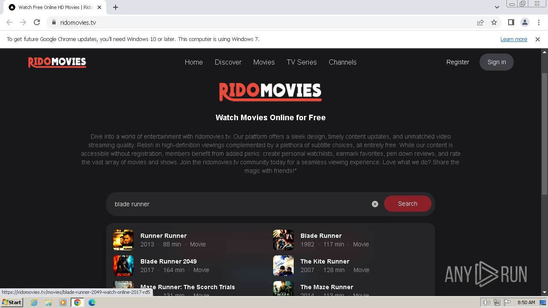Go back using the browser back arrow

pos(9,22)
